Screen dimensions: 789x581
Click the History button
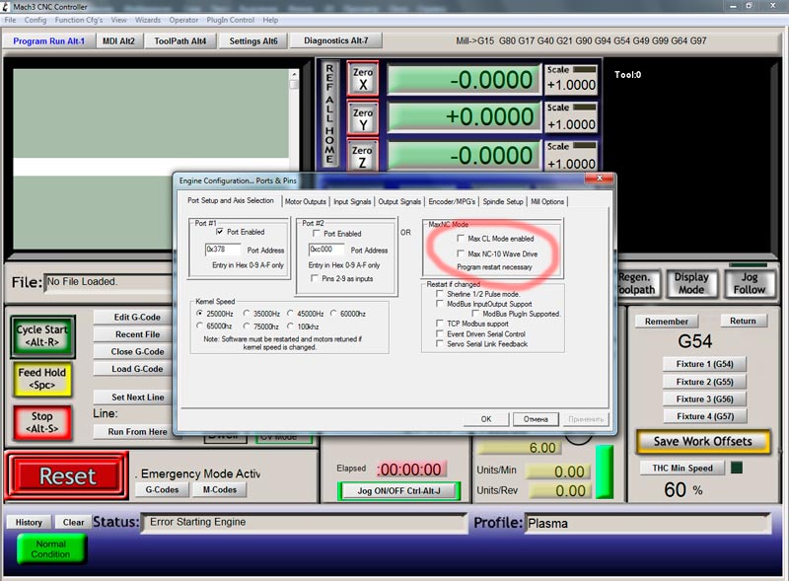click(x=29, y=522)
